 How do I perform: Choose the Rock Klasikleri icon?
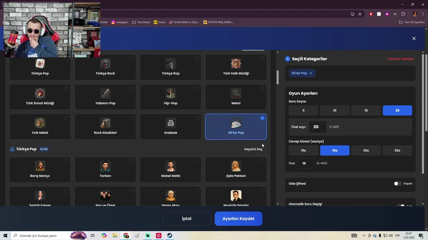[x=105, y=123]
